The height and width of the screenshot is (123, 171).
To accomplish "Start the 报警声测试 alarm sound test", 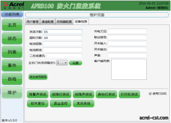I will click(38, 94).
